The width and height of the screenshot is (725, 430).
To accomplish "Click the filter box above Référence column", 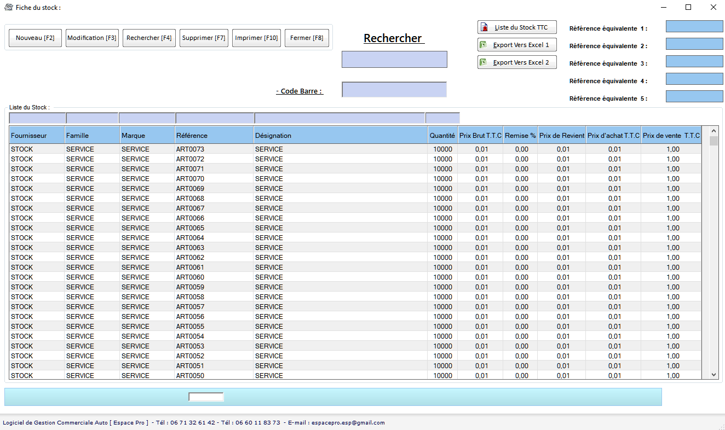I will [x=215, y=118].
